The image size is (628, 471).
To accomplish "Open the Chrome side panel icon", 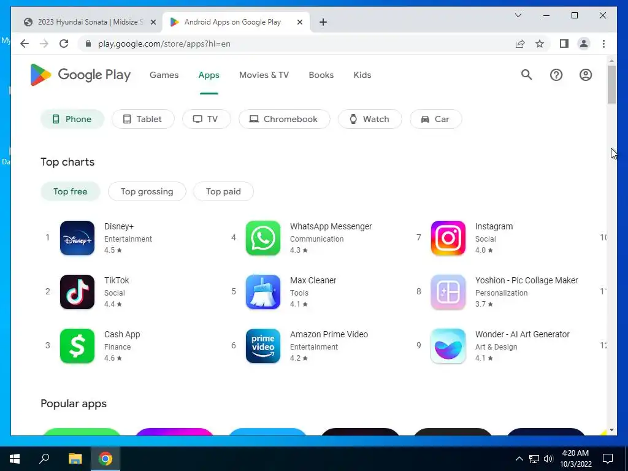I will pyautogui.click(x=564, y=44).
